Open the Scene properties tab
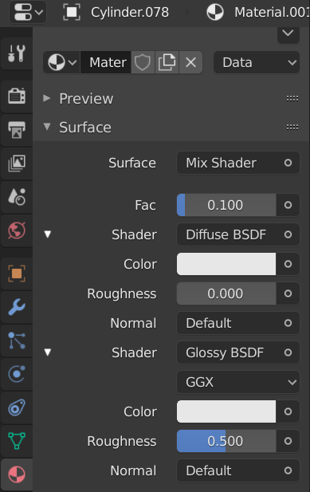310x492 pixels. pyautogui.click(x=16, y=197)
